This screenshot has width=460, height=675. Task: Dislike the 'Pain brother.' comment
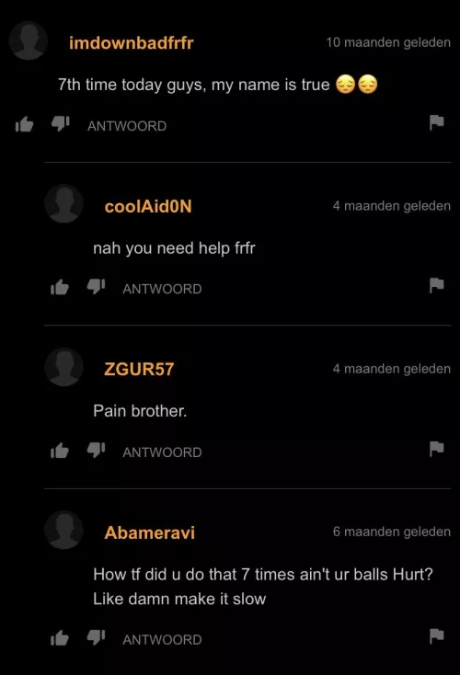click(96, 451)
